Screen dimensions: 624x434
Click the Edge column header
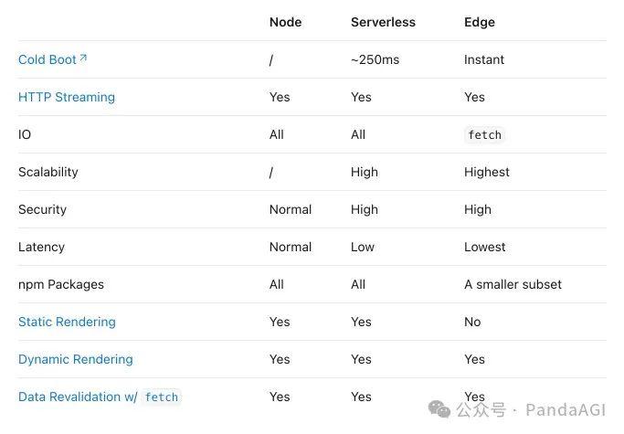point(479,22)
